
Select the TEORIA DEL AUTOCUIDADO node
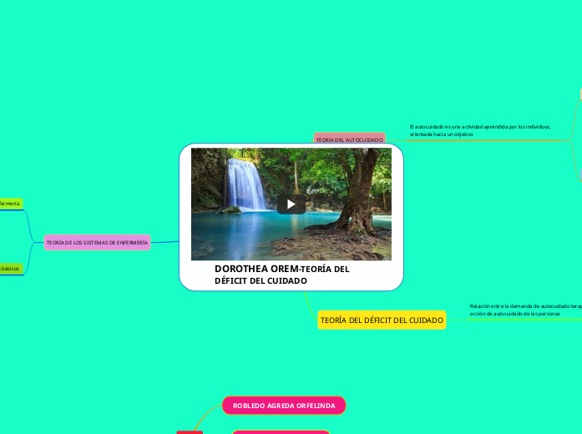tap(349, 139)
